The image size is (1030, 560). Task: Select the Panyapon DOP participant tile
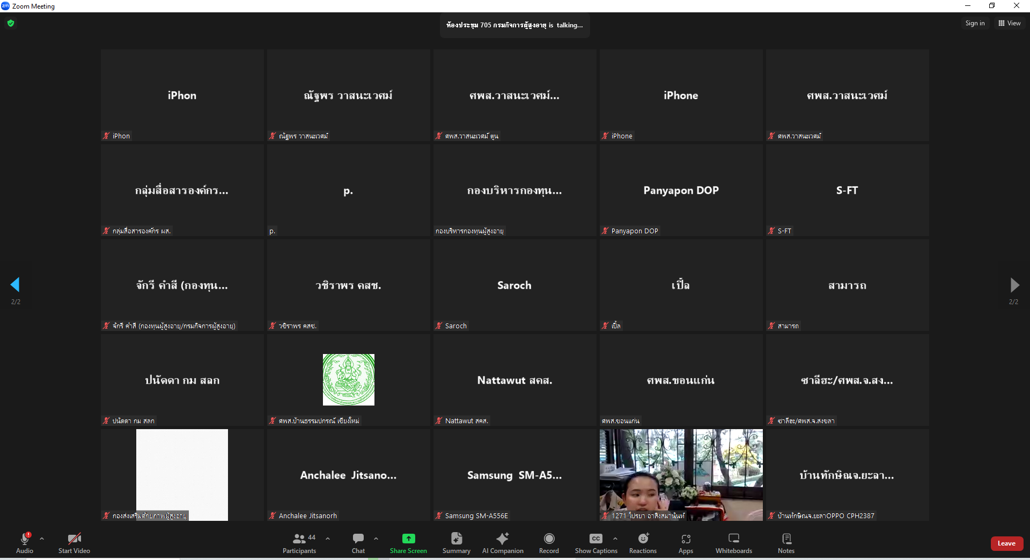[681, 190]
